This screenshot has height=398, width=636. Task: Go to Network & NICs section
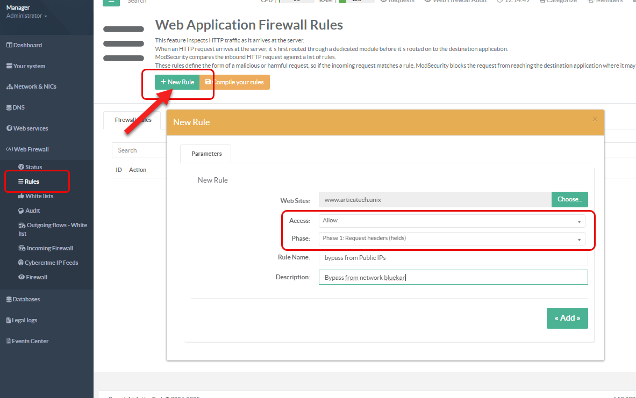[34, 86]
